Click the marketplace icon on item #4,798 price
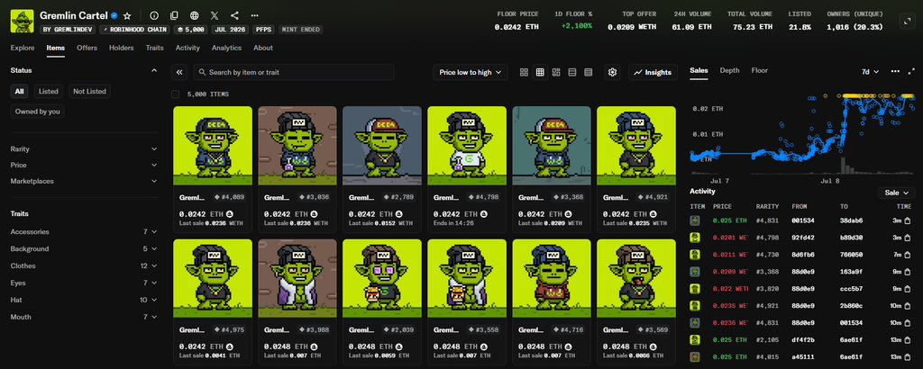923x369 pixels. pyautogui.click(x=482, y=214)
